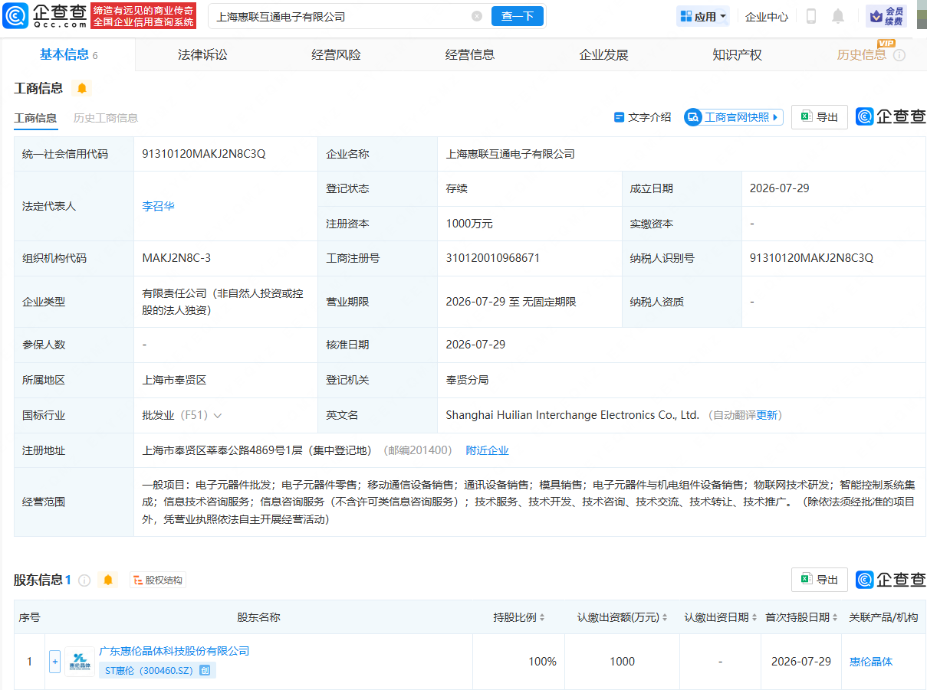Open the 应用 dropdown menu

pos(703,16)
